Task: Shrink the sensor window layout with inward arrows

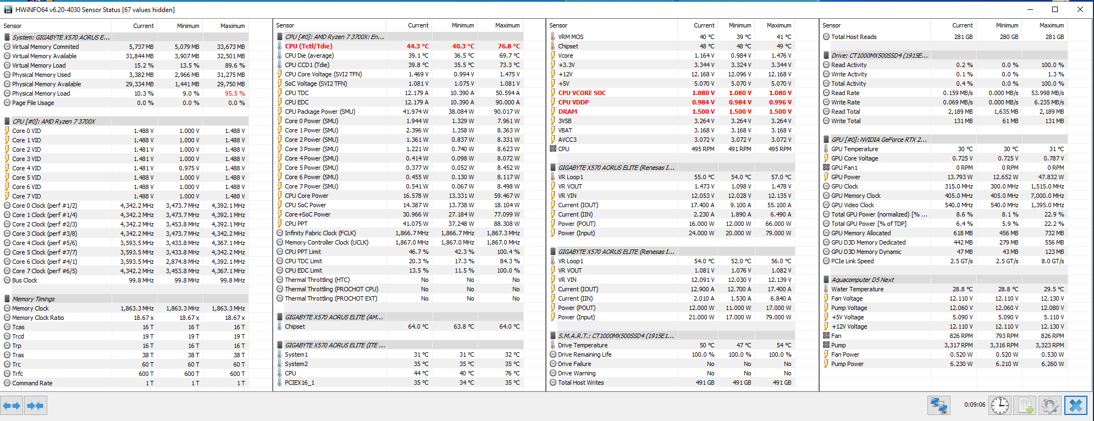Action: 35,406
